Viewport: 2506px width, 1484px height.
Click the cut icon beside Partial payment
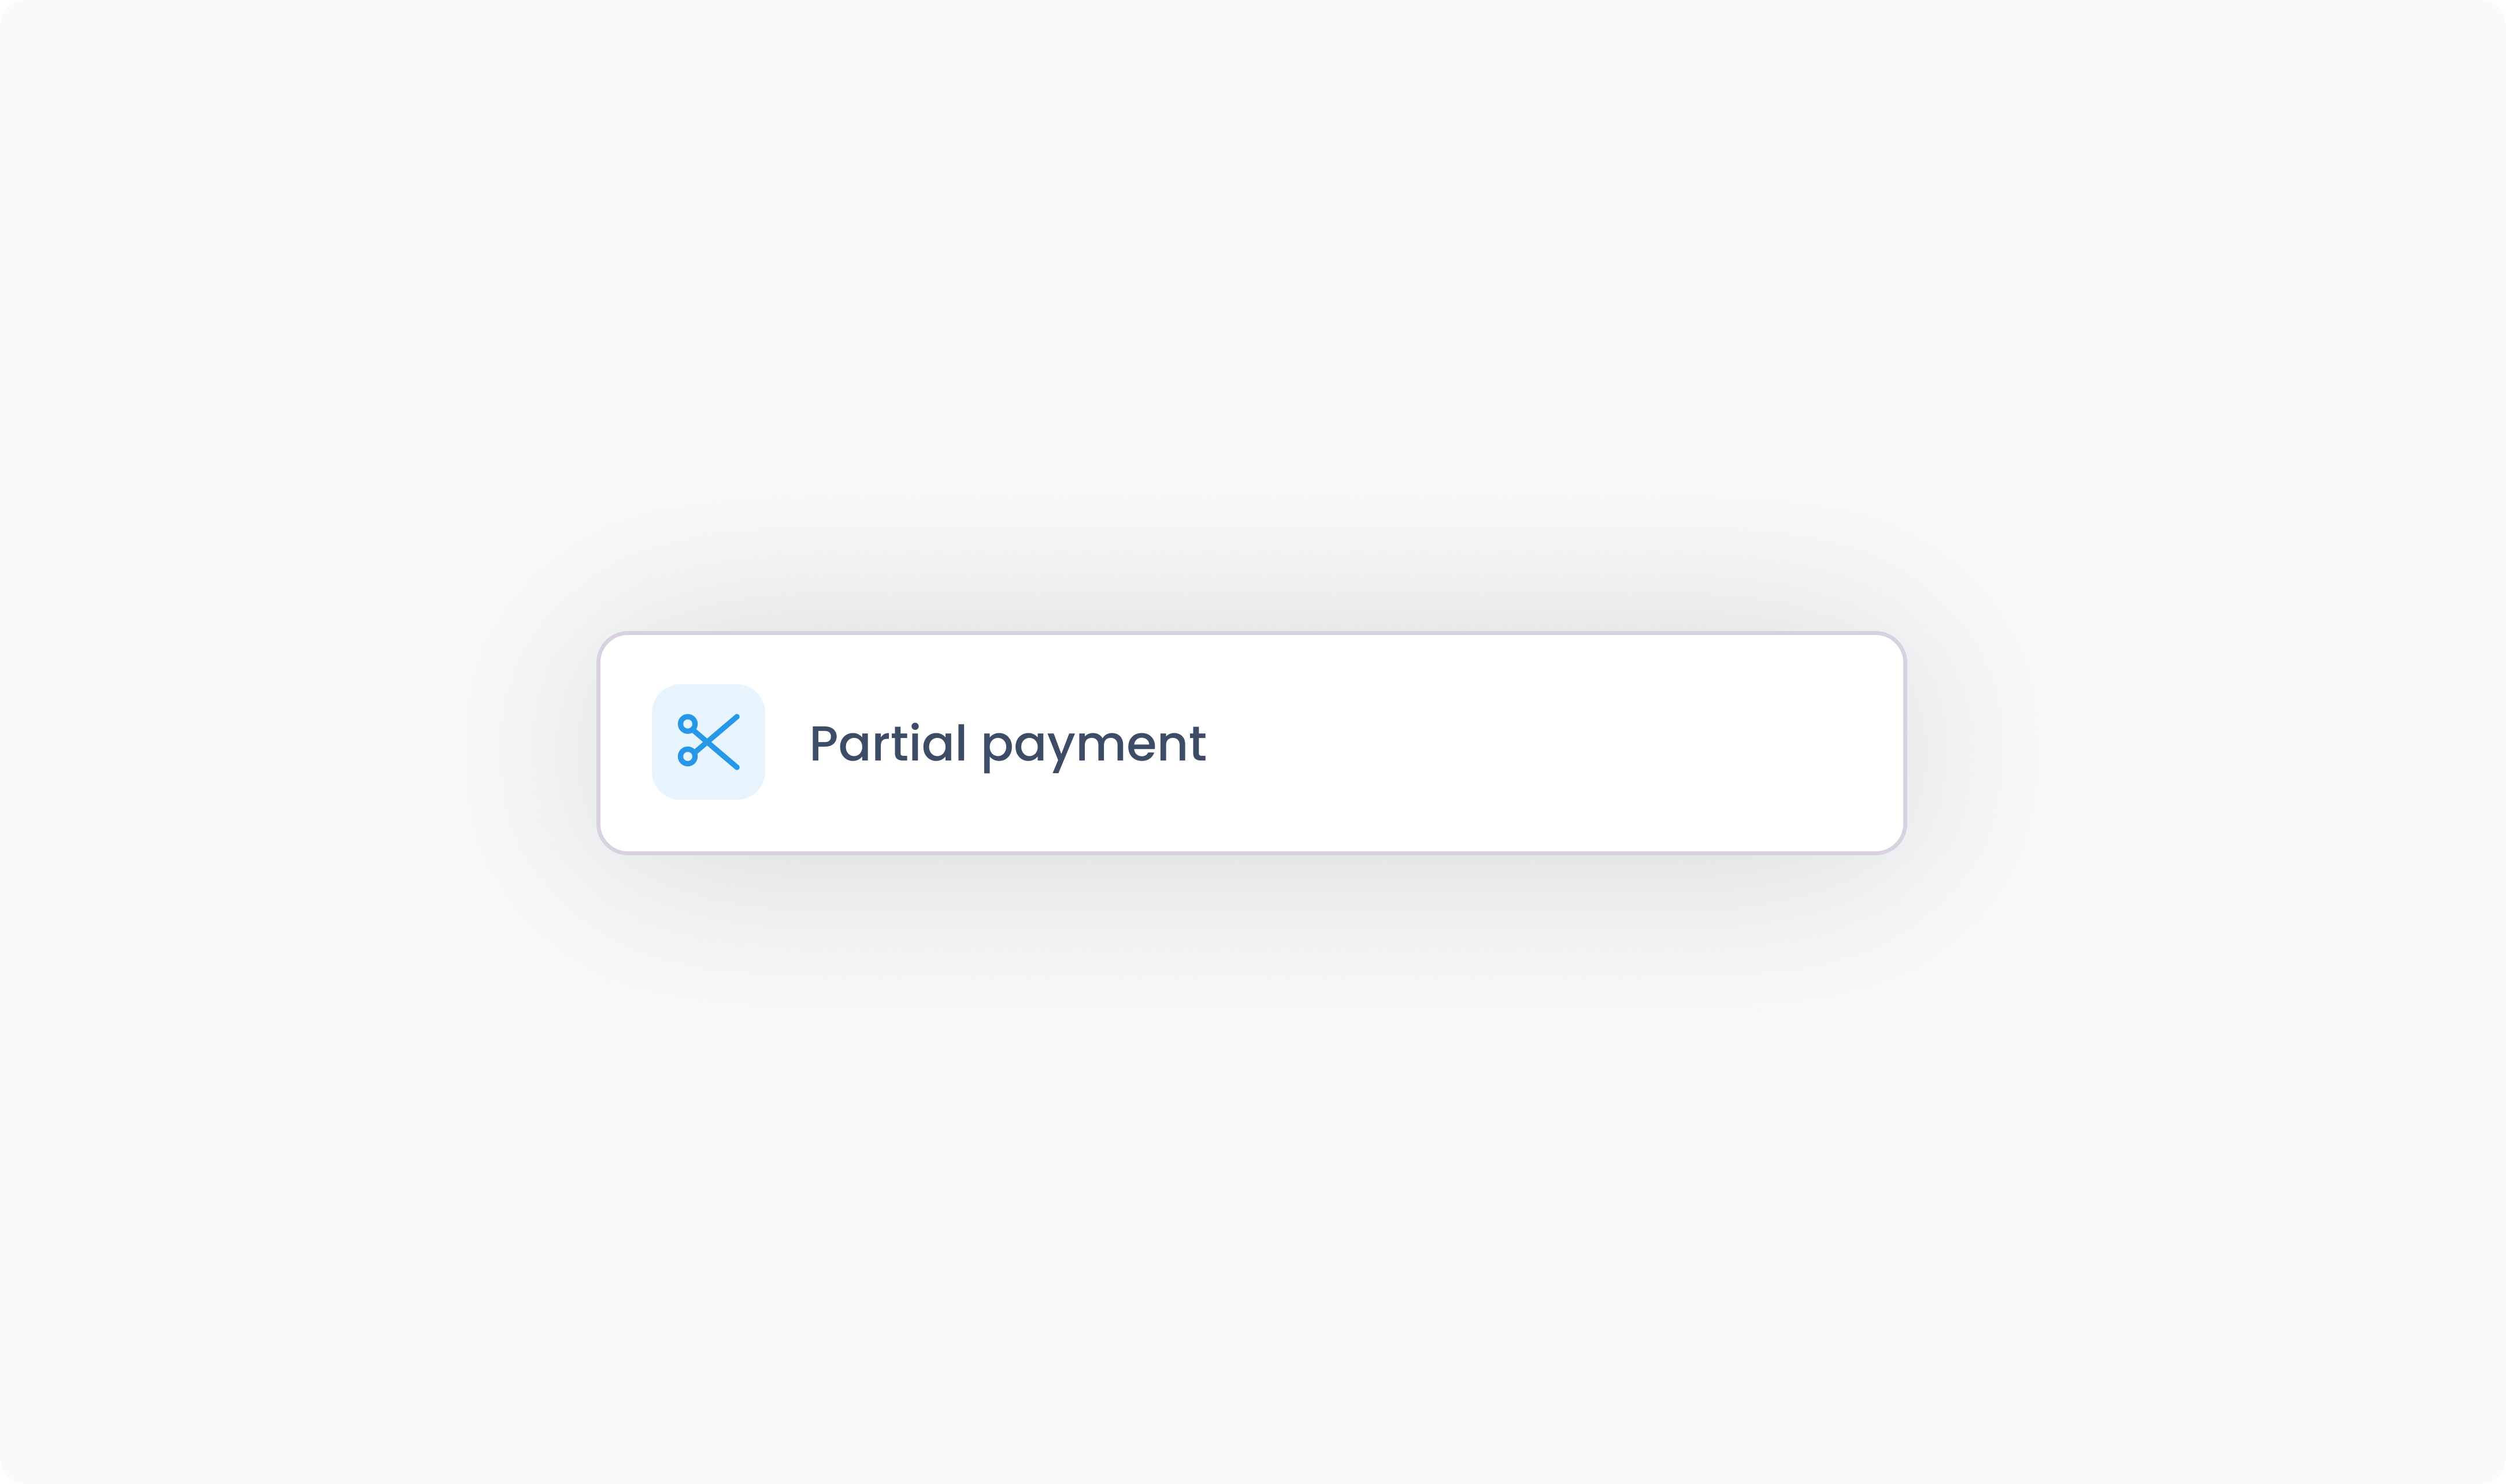[708, 742]
